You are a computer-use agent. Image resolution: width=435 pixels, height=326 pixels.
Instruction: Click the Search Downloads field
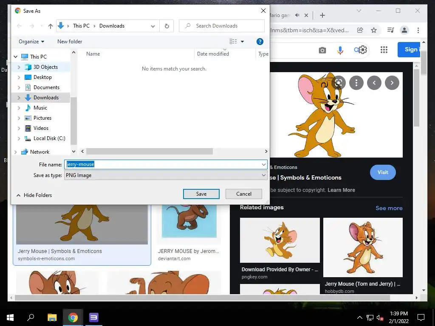pyautogui.click(x=222, y=26)
